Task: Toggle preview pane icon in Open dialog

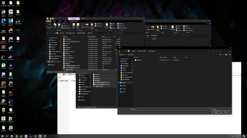Action: 226,54
